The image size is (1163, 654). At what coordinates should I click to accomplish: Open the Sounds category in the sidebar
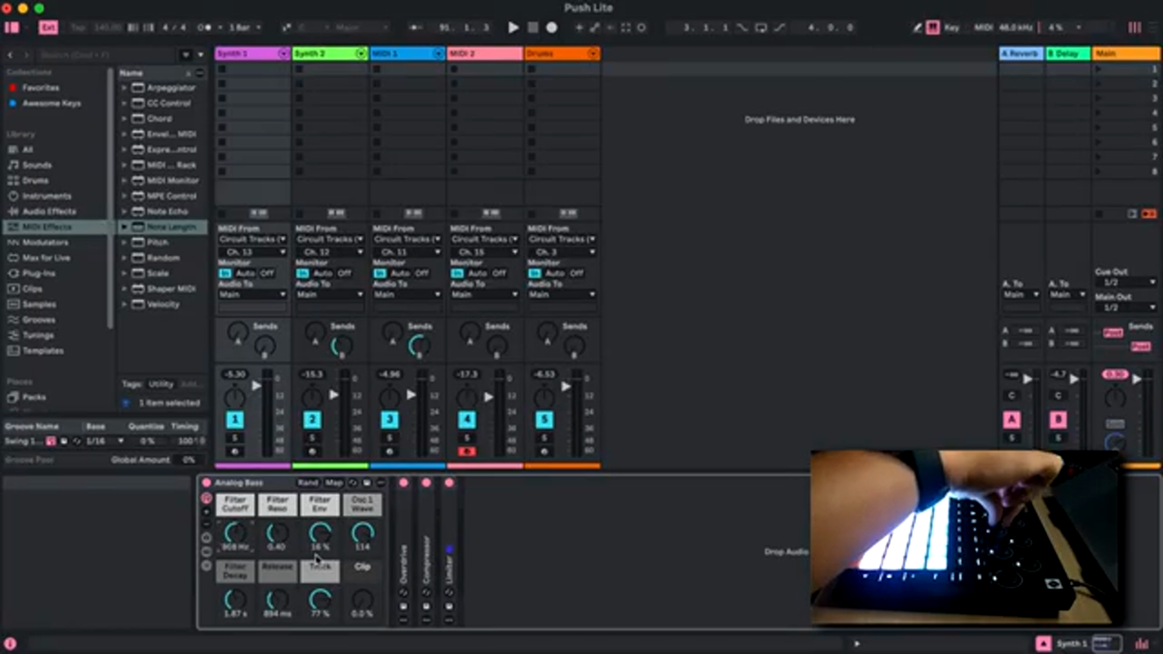coord(36,165)
